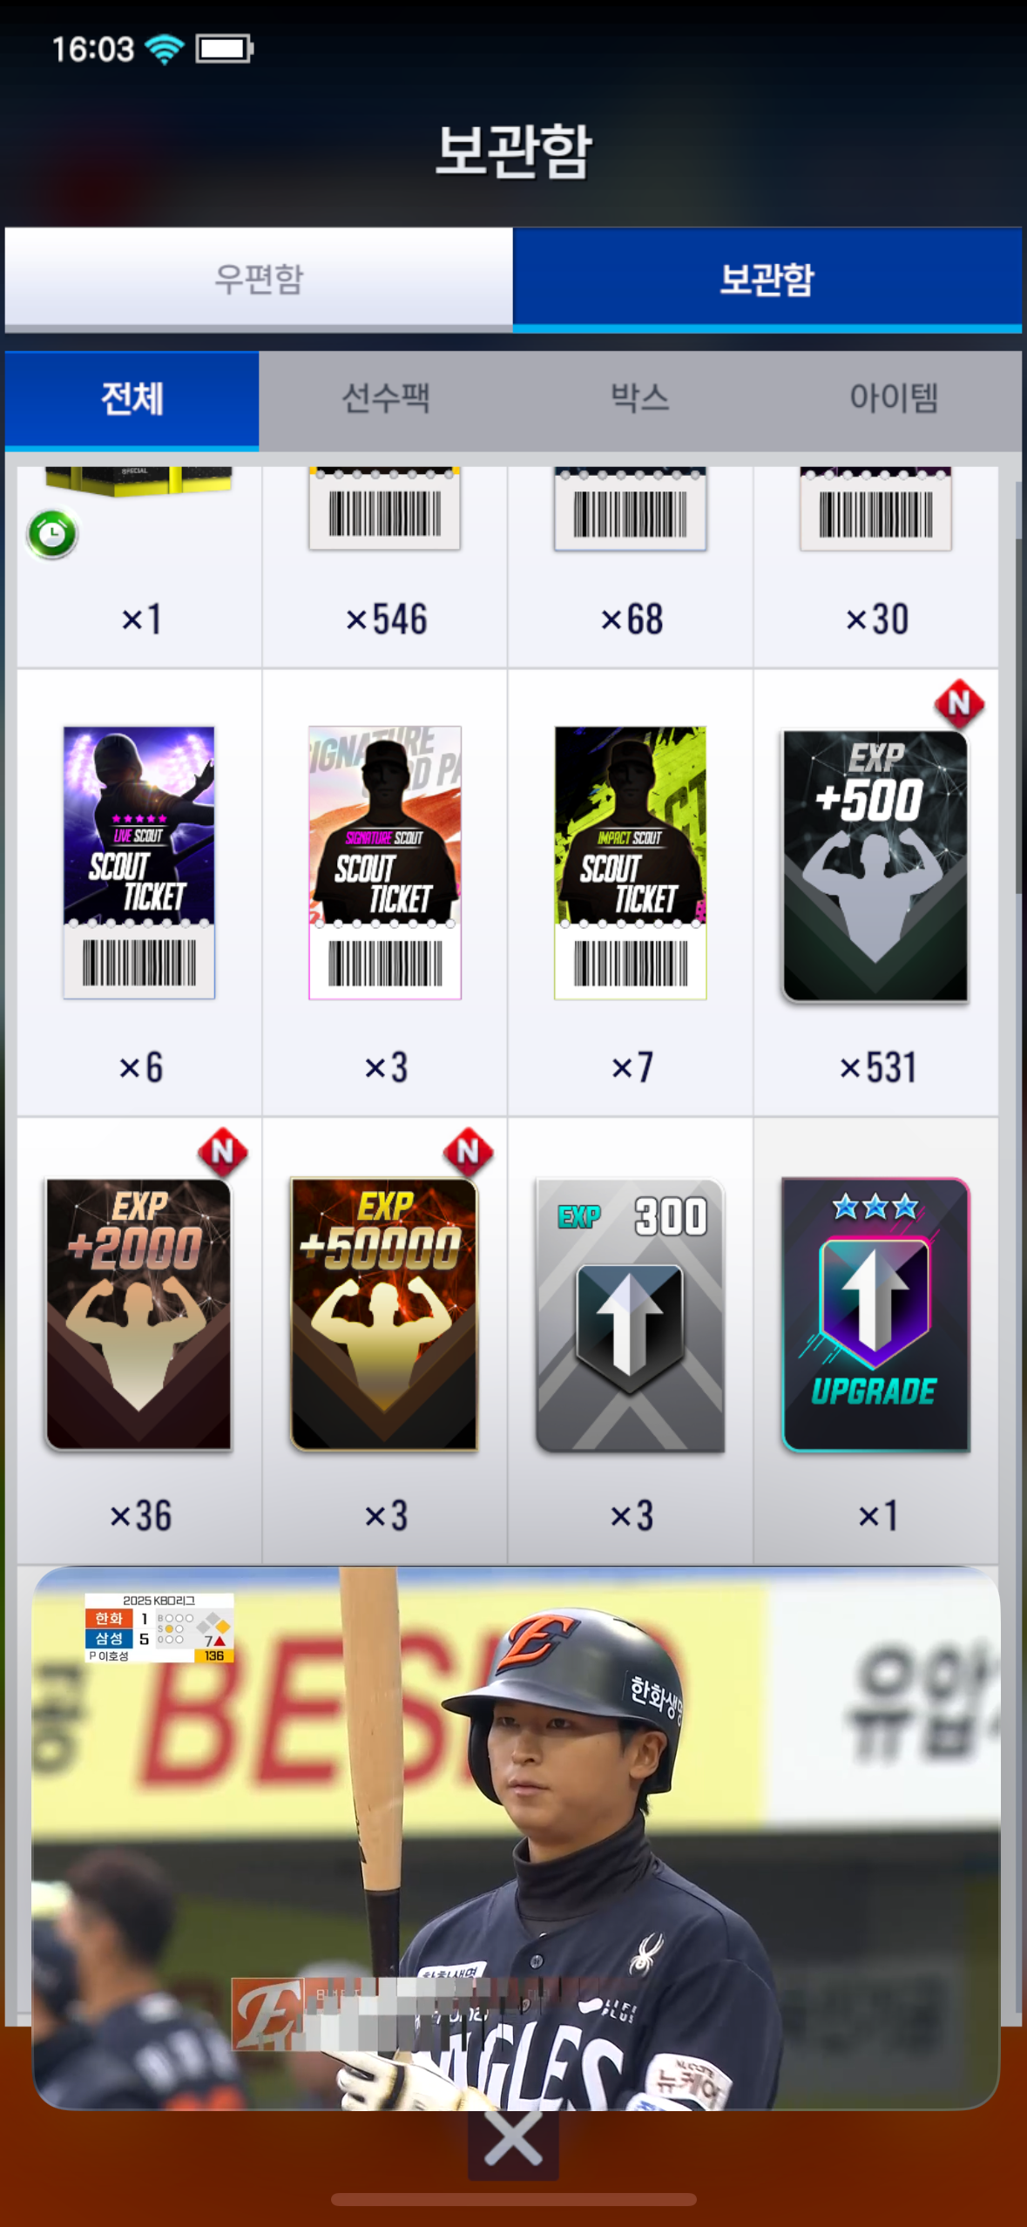Tap the green clock timer icon
The image size is (1027, 2227).
coord(52,533)
